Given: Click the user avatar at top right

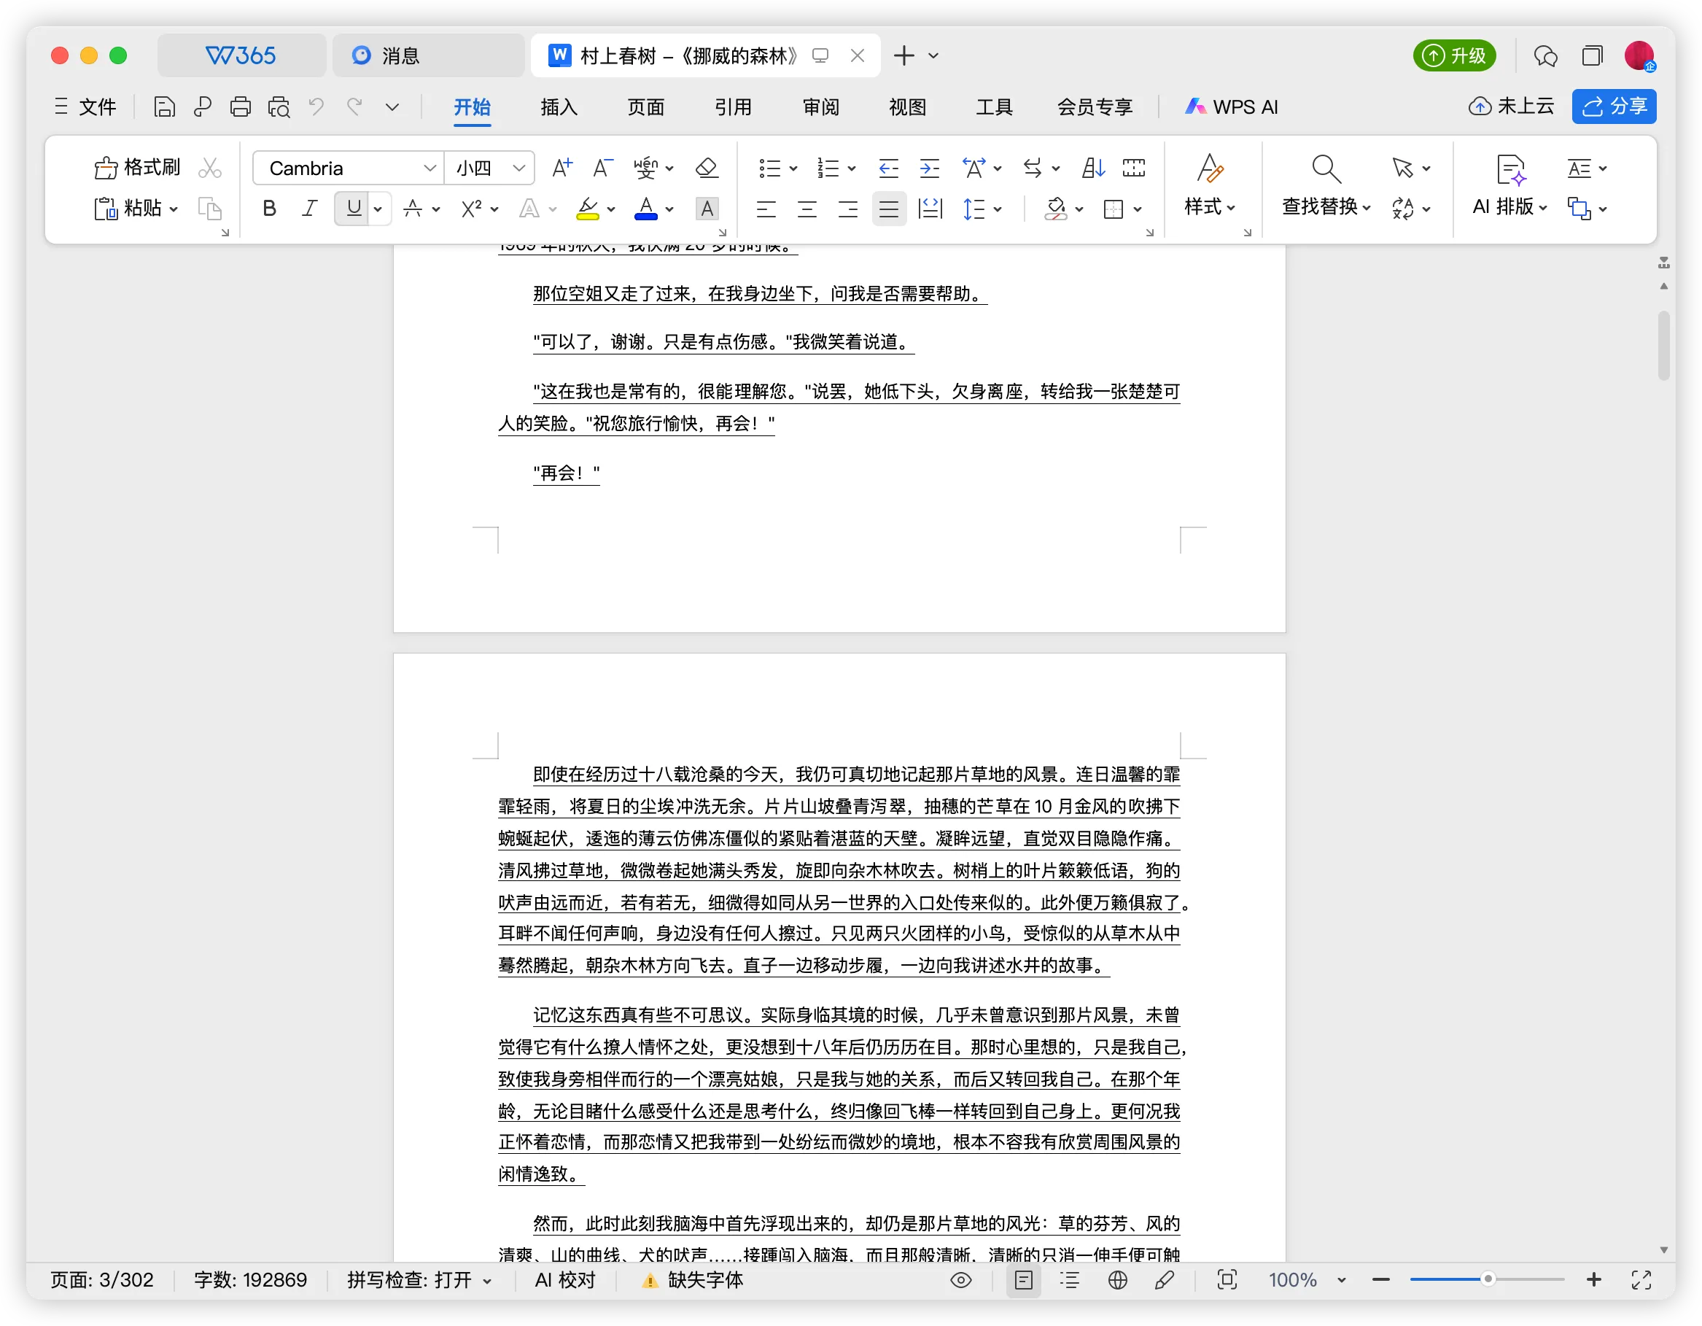Looking at the screenshot, I should pyautogui.click(x=1640, y=55).
